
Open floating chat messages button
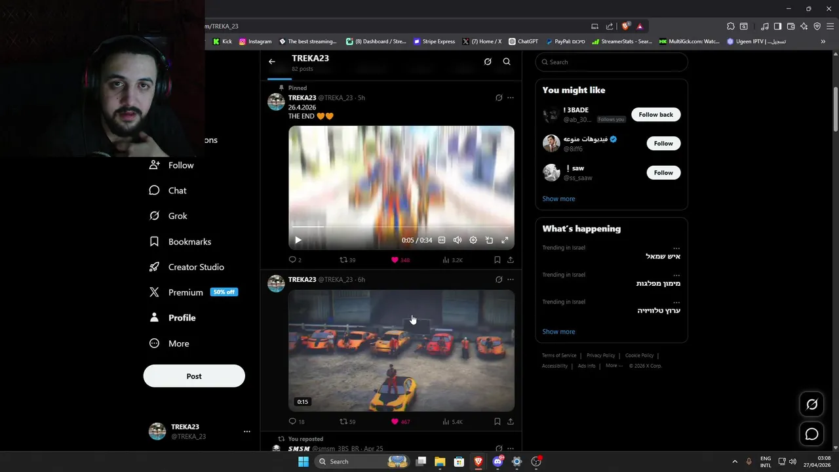(x=811, y=434)
